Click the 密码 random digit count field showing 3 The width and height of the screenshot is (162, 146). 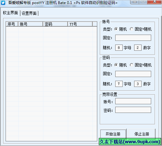click(x=138, y=84)
